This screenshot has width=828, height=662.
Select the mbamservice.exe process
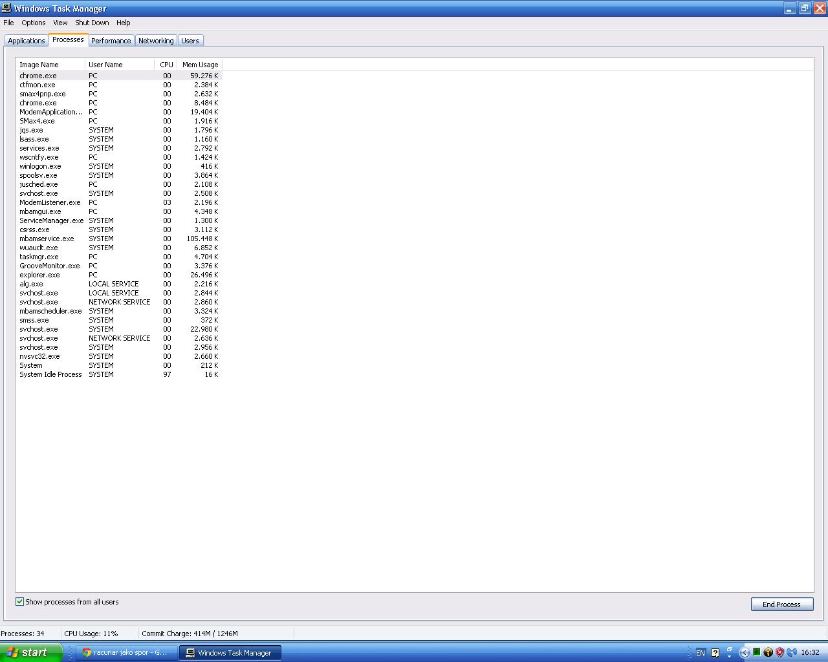click(x=119, y=239)
